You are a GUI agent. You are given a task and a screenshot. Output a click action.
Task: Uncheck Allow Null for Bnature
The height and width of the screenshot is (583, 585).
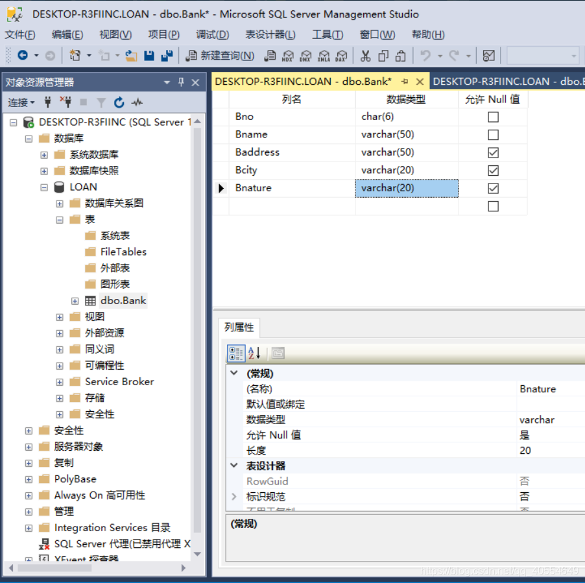493,188
